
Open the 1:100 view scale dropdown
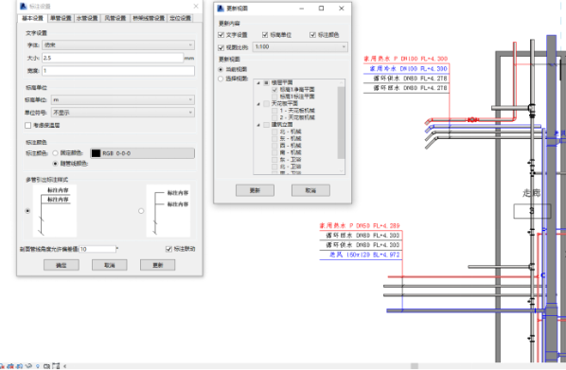click(x=300, y=47)
